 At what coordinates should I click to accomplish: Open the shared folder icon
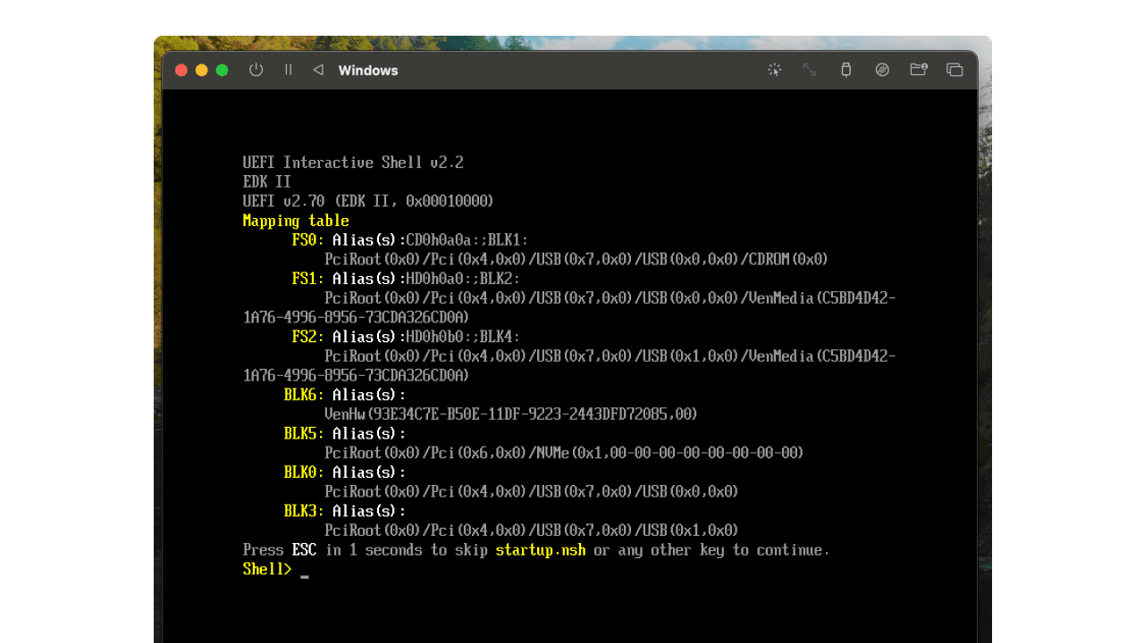(918, 70)
